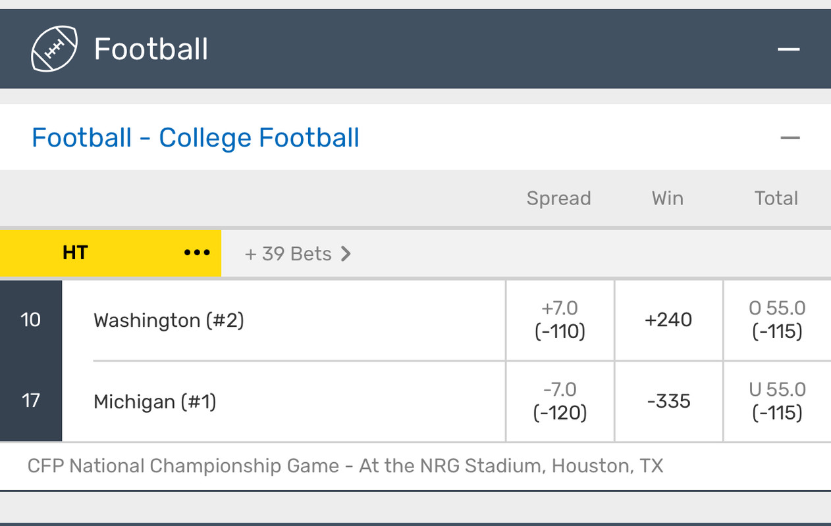Click the football icon in header
831x526 pixels.
pyautogui.click(x=54, y=49)
